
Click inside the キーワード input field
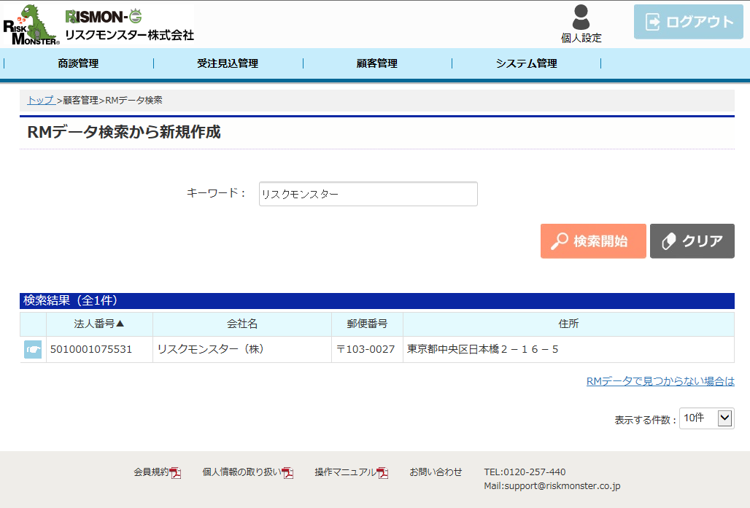pos(368,194)
